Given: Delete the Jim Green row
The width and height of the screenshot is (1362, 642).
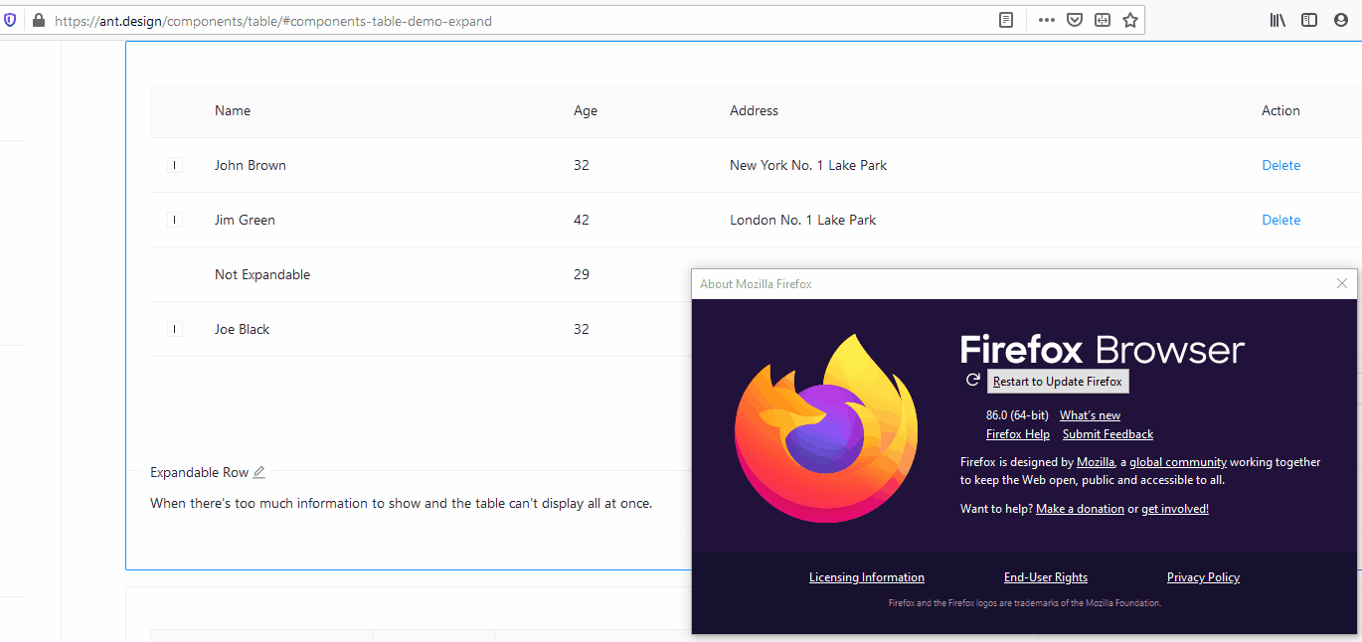Looking at the screenshot, I should point(1280,220).
